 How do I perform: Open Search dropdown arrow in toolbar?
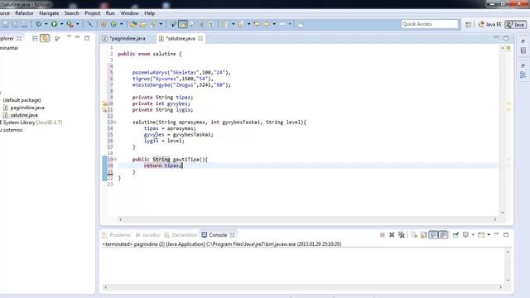[x=161, y=24]
